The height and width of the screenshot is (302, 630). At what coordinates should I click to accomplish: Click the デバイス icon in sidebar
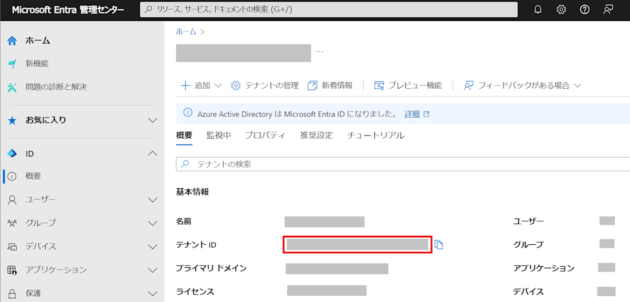pyautogui.click(x=12, y=246)
